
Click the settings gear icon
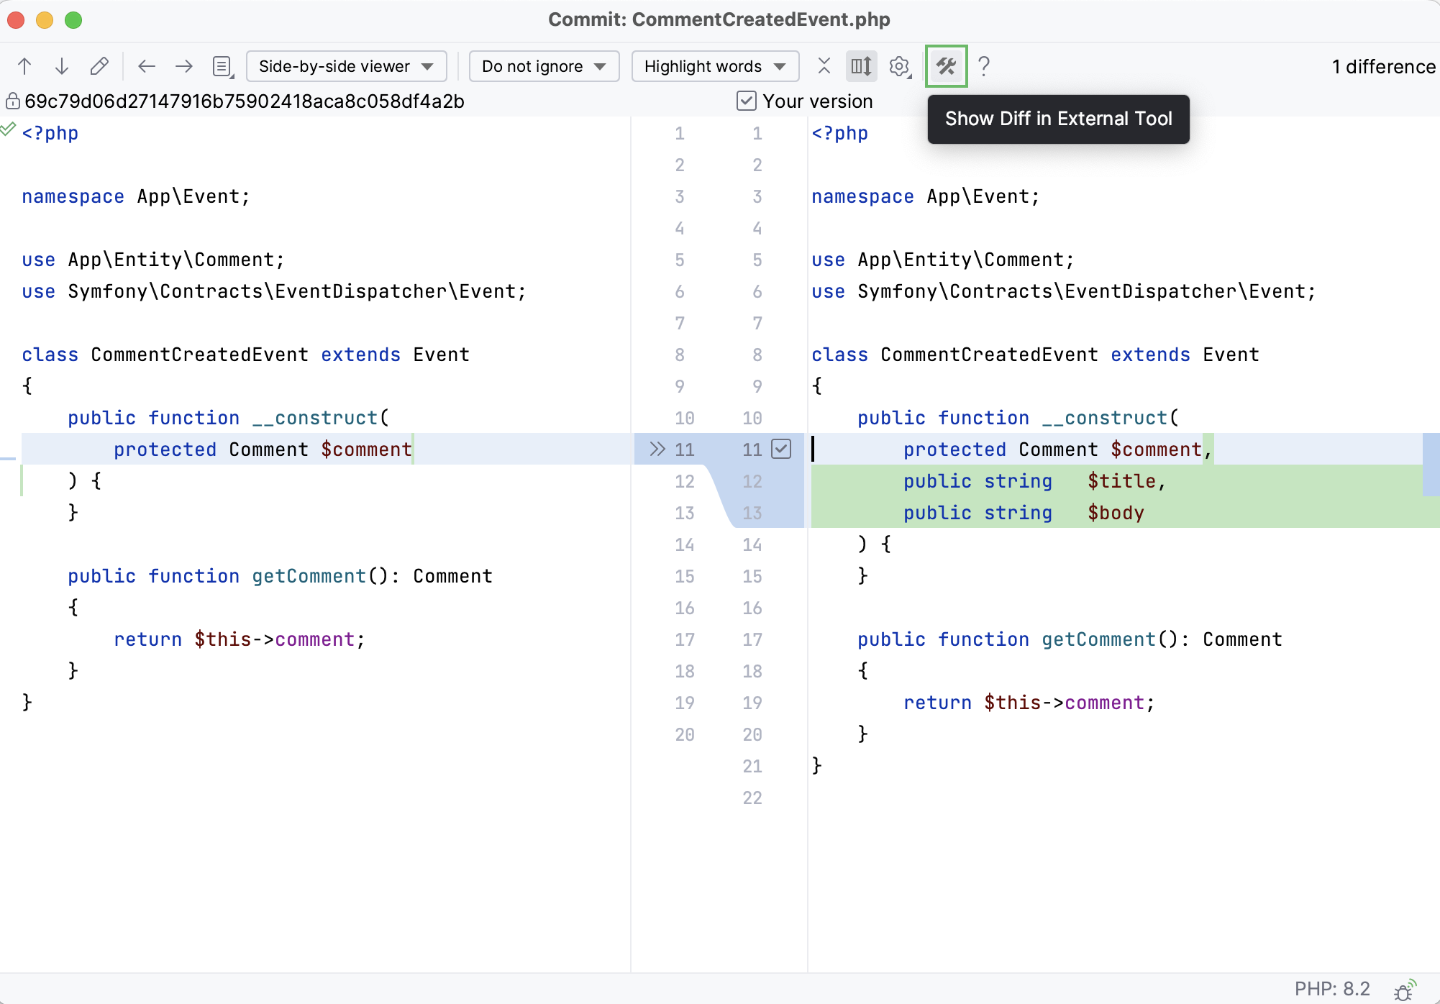click(x=899, y=68)
